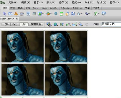Open the Tag Chooser icon

click(104, 14)
